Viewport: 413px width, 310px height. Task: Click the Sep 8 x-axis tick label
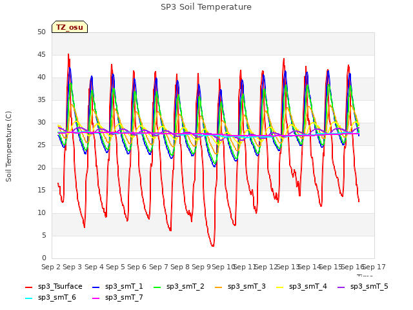[180, 267]
